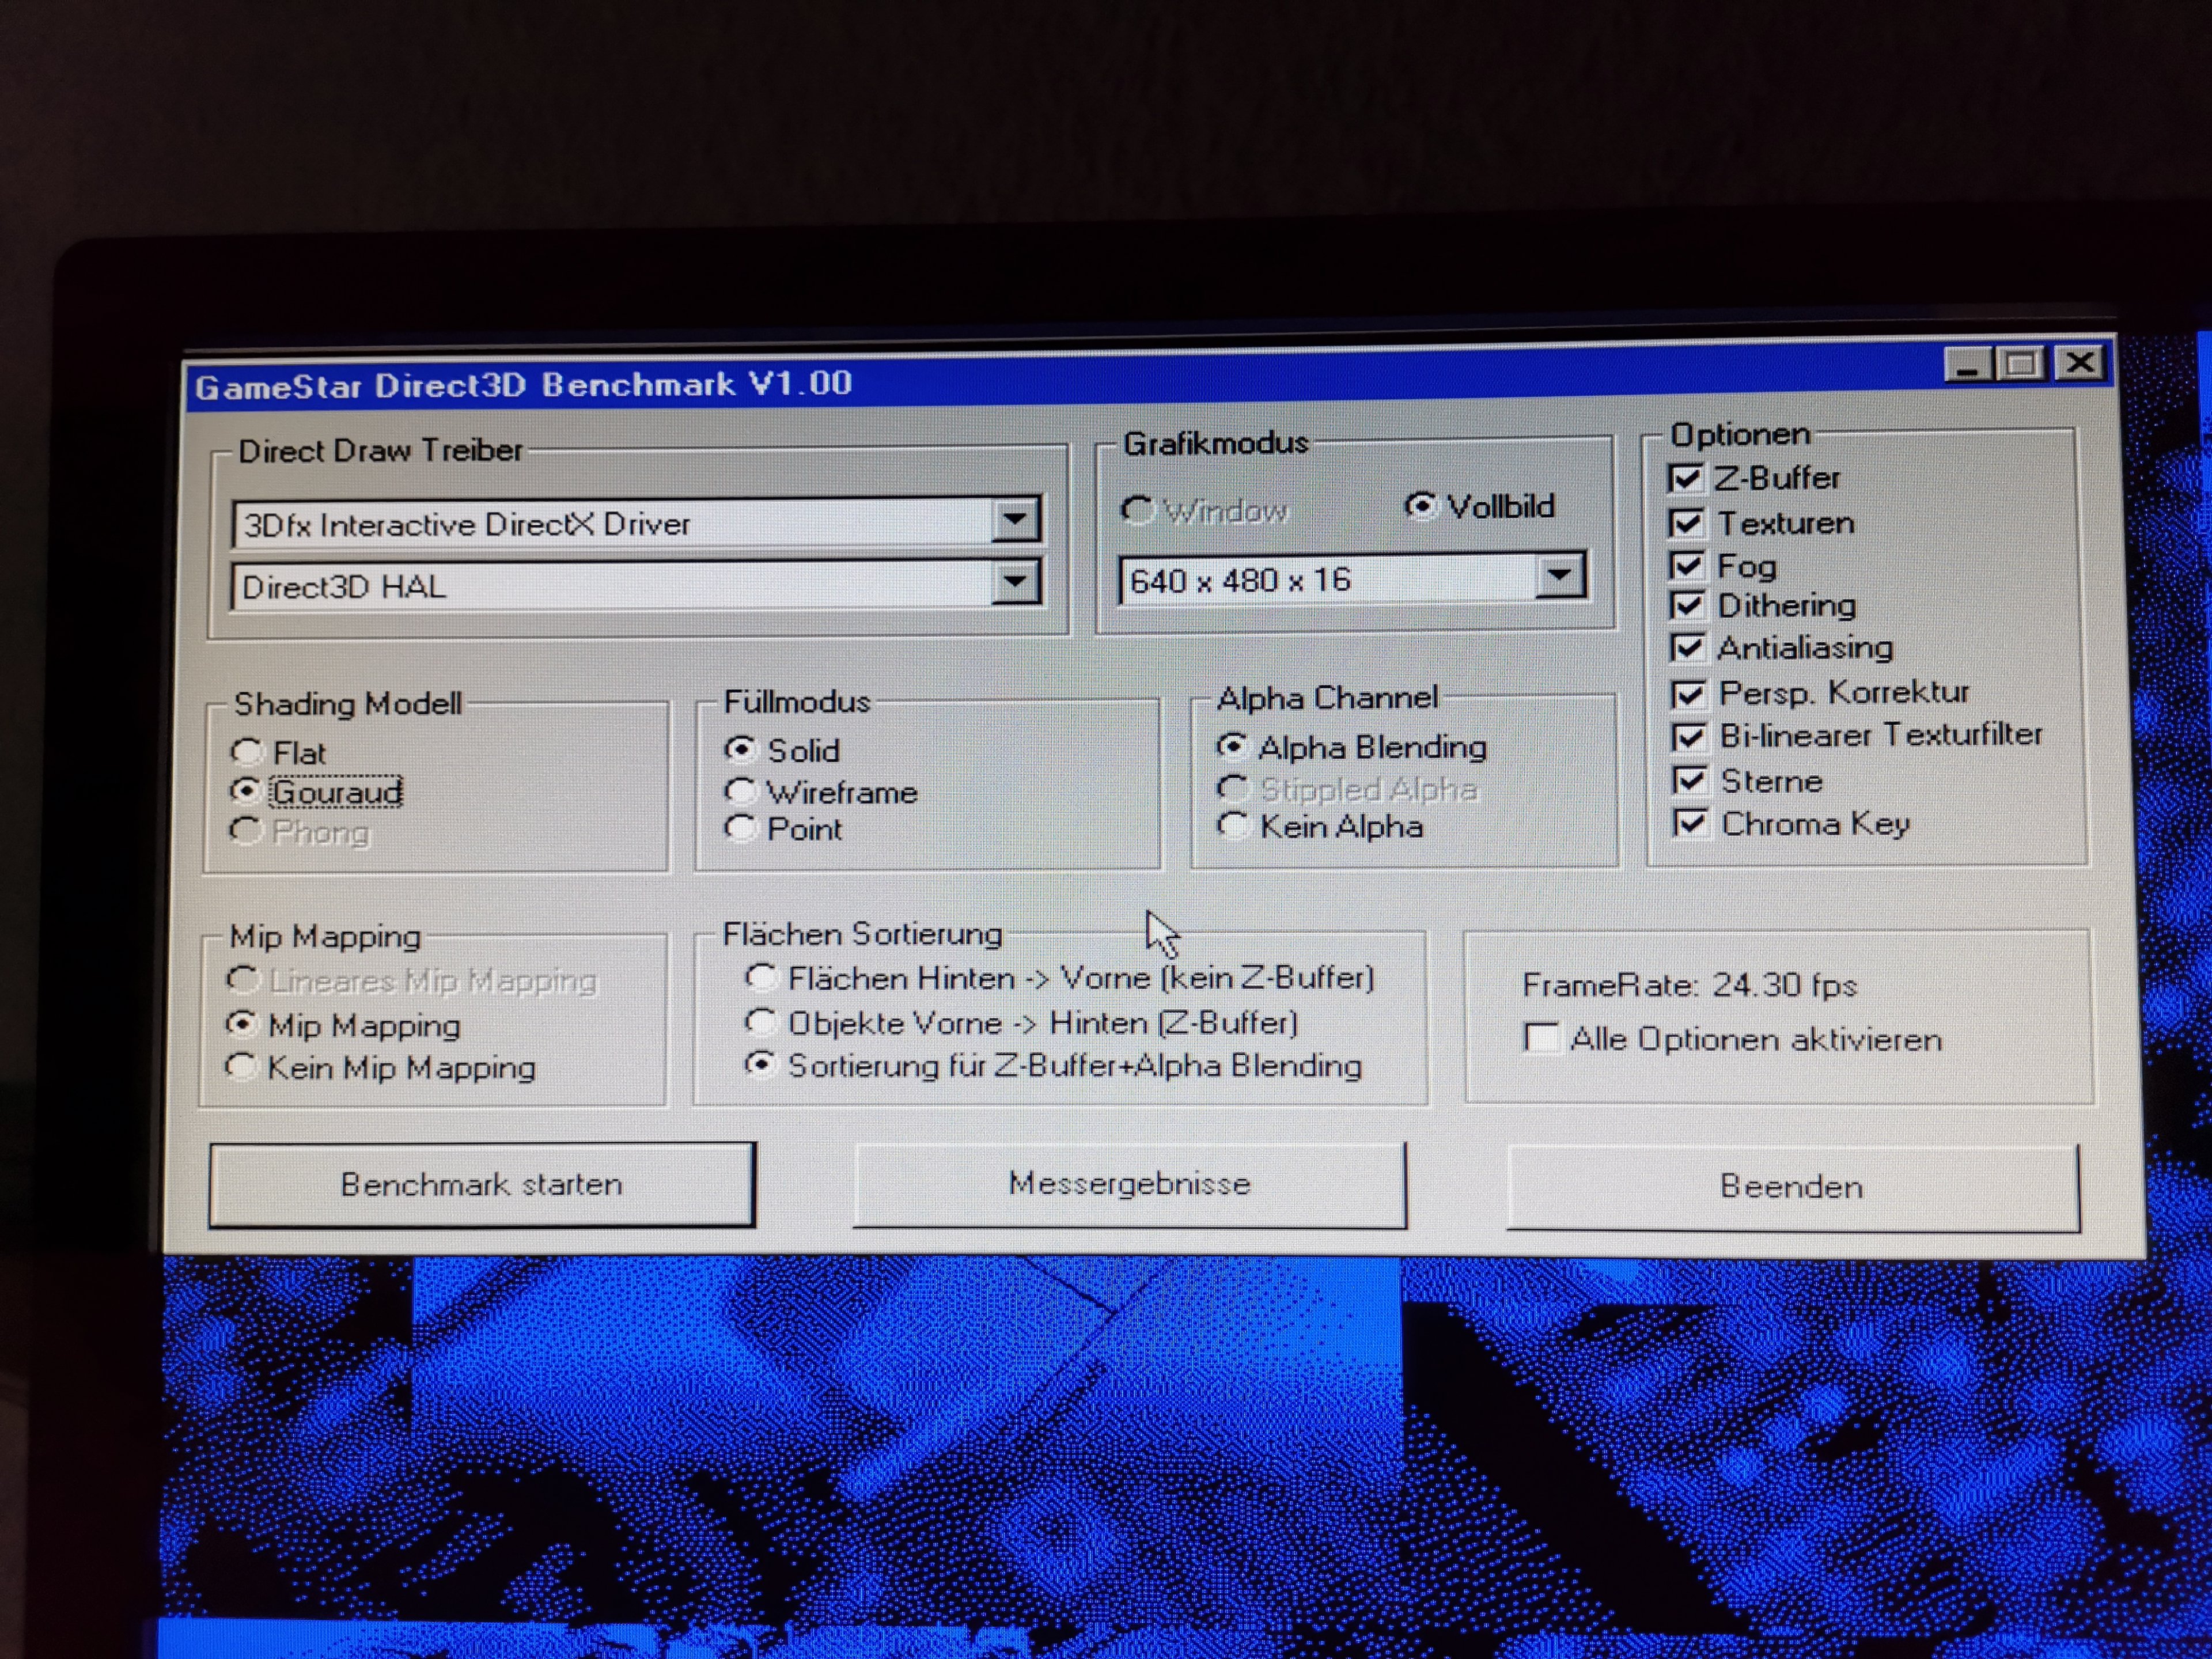Enable Alle Optionen aktivieren checkbox
The image size is (2212, 1659).
[1541, 1038]
